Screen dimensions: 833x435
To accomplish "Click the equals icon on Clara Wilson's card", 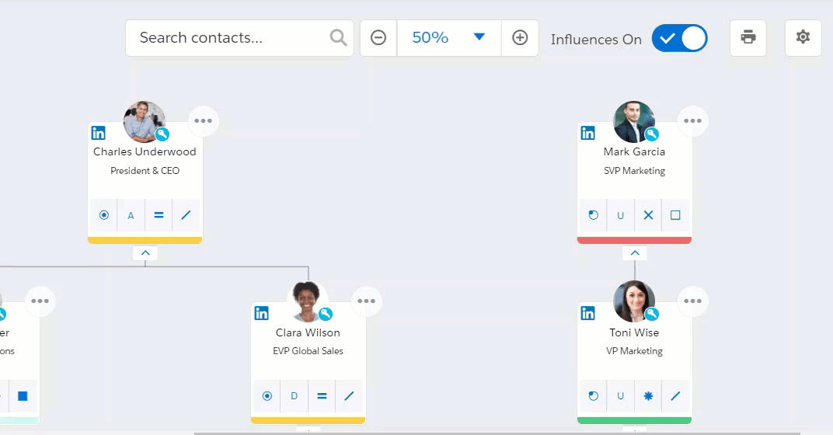I will tap(322, 395).
